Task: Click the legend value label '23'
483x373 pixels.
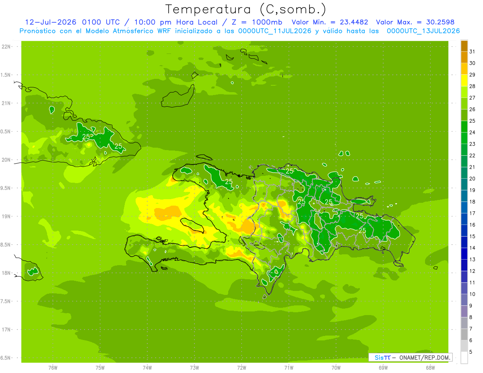Action: (473, 144)
